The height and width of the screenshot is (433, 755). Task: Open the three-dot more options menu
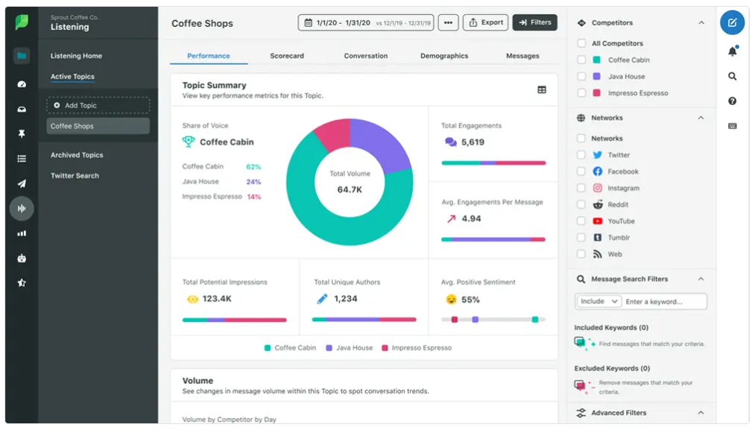(448, 22)
